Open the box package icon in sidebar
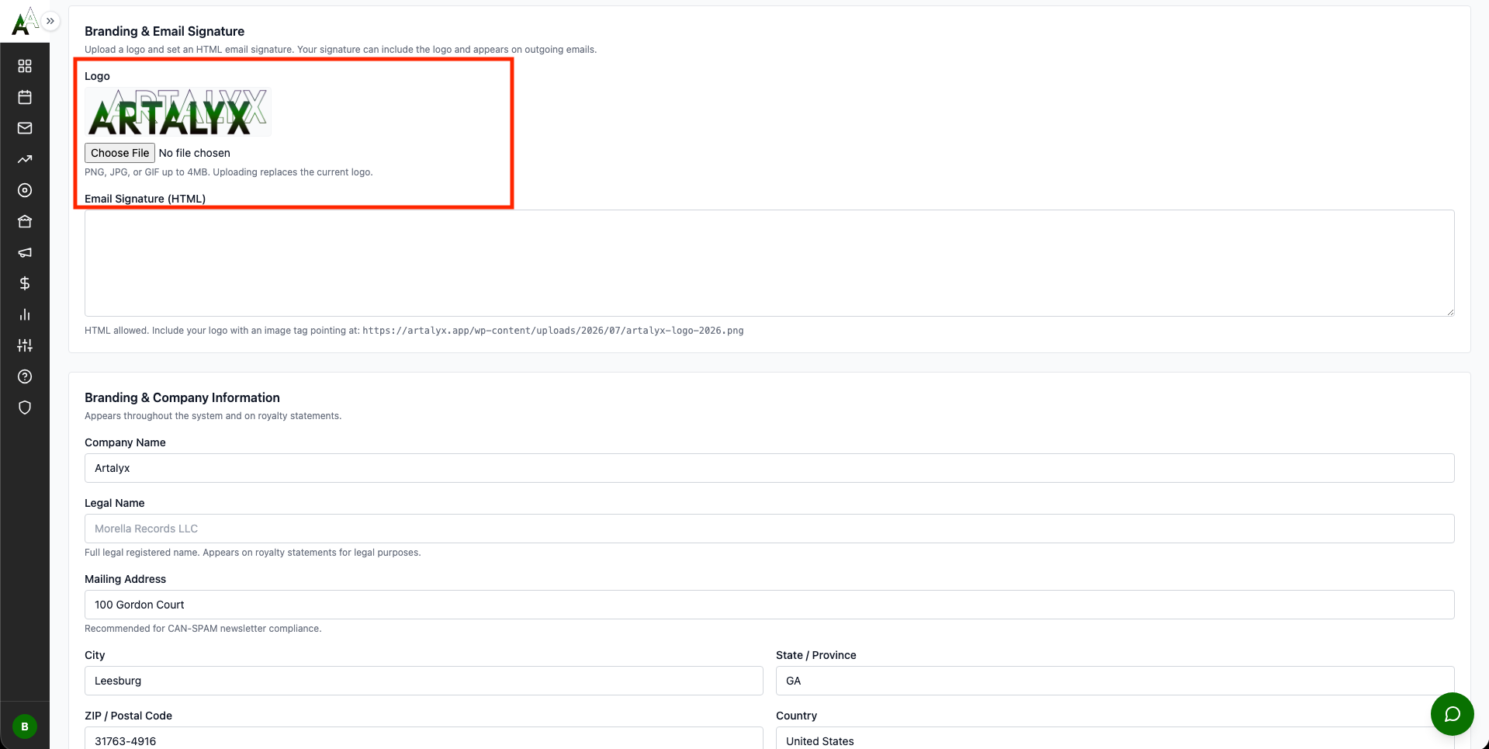The image size is (1489, 749). point(25,221)
